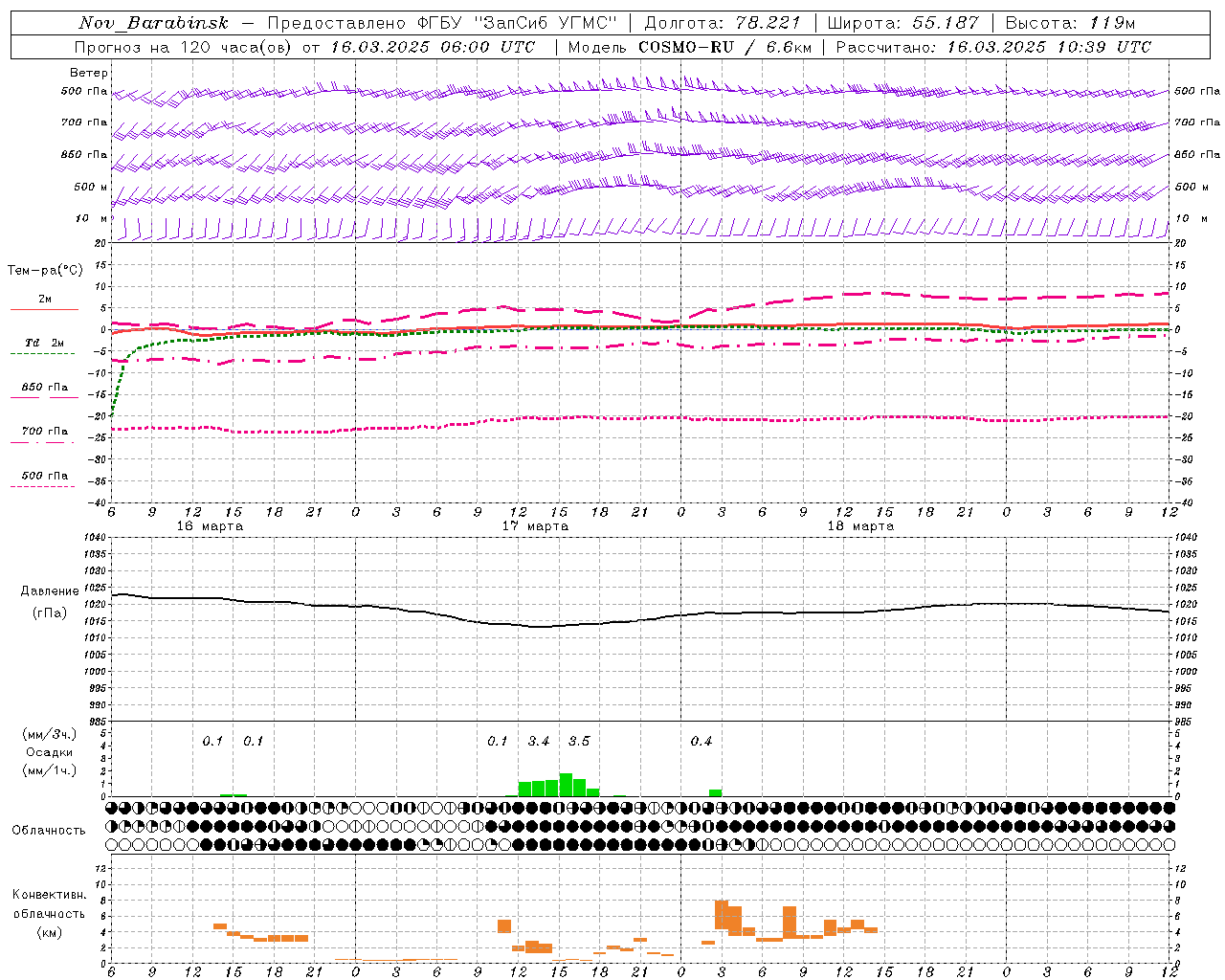1225x980 pixels.
Task: Select the 16.03.2025 06:00 UTC forecast start time
Action: click(x=433, y=47)
